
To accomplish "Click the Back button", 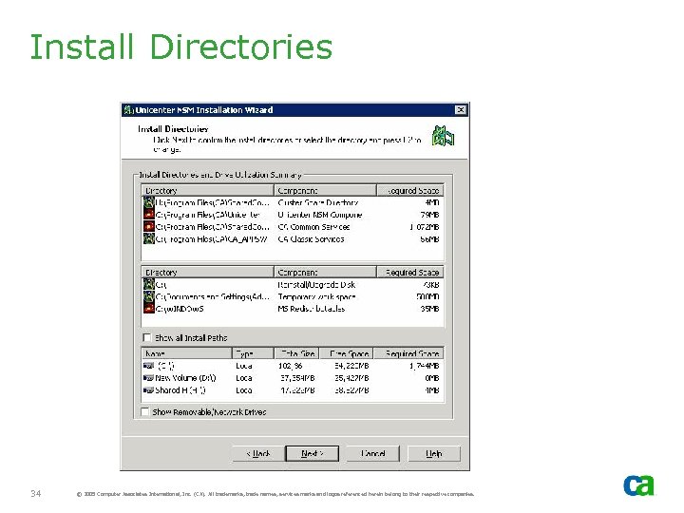I will (258, 453).
